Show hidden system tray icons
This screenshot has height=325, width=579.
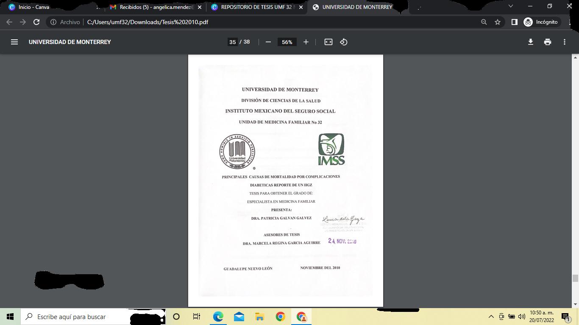491,317
